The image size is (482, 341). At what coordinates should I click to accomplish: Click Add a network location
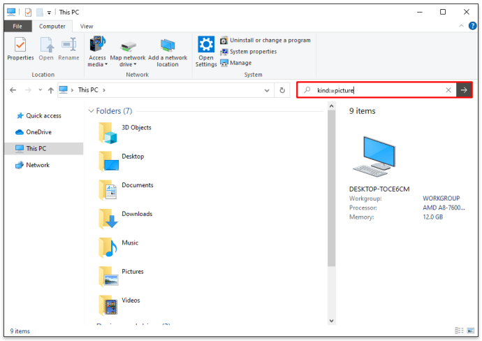168,52
